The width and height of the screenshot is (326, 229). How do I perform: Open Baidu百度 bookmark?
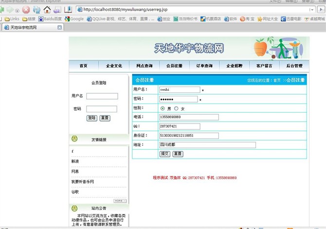point(50,19)
